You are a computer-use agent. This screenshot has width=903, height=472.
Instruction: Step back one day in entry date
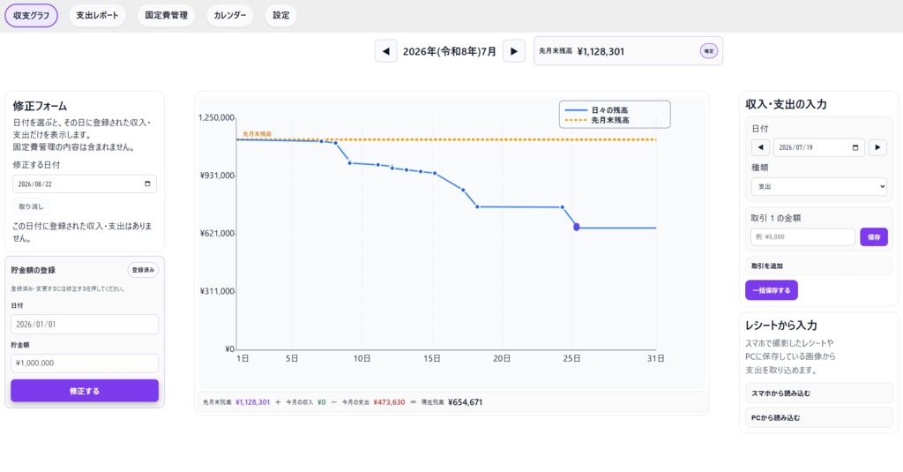click(x=760, y=147)
